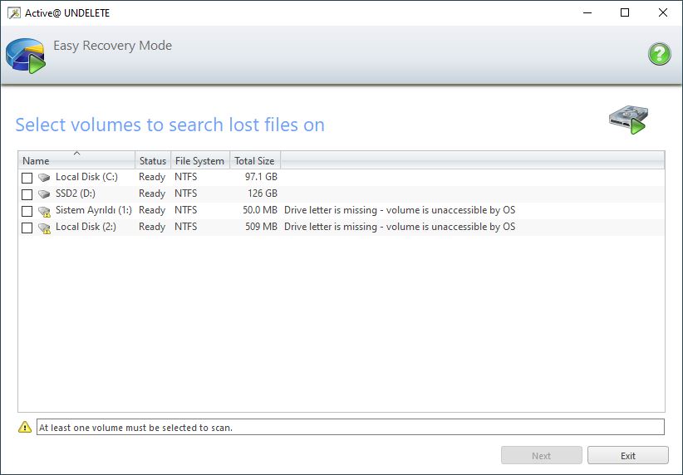The image size is (683, 475).
Task: Click the 509 MB size value
Action: click(262, 227)
